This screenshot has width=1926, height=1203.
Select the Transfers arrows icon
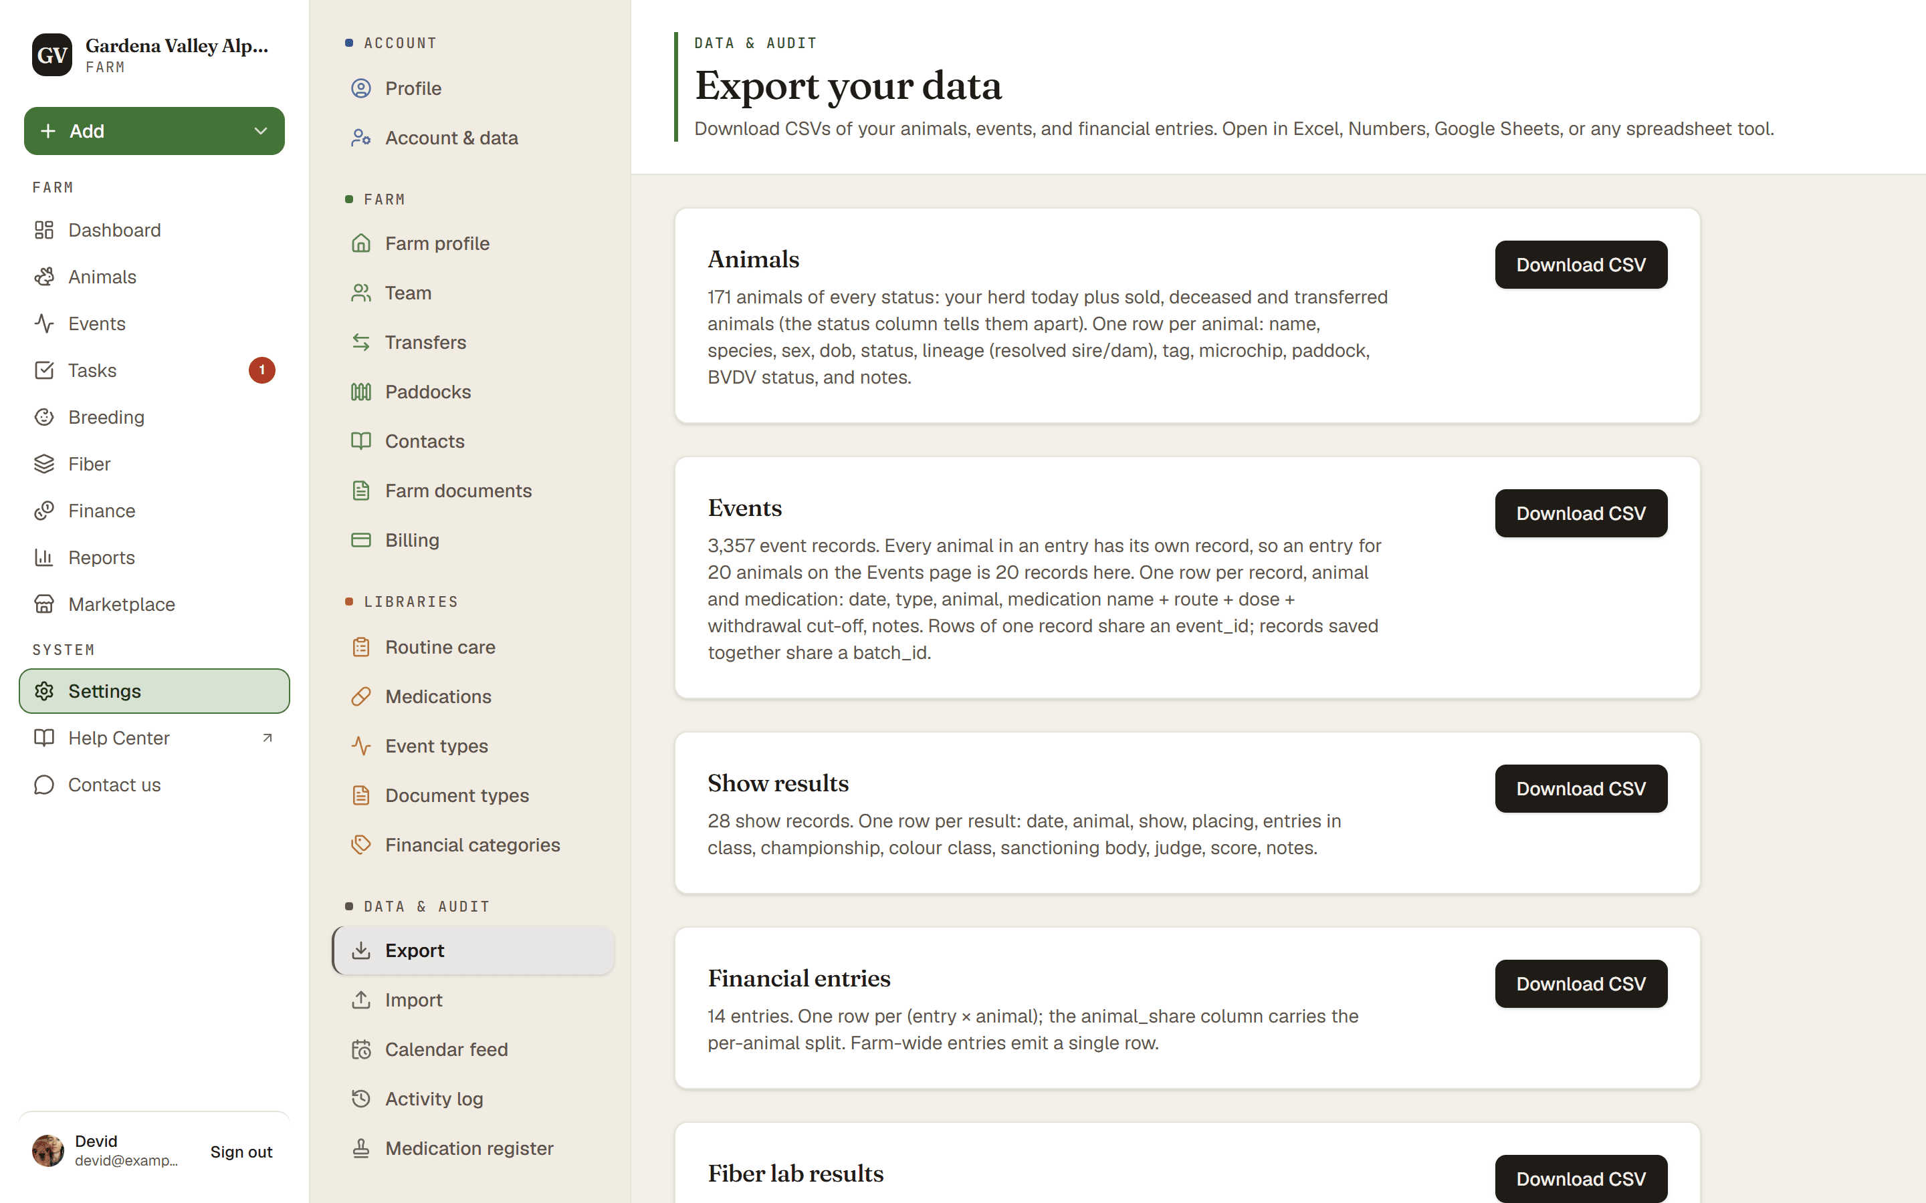click(361, 342)
